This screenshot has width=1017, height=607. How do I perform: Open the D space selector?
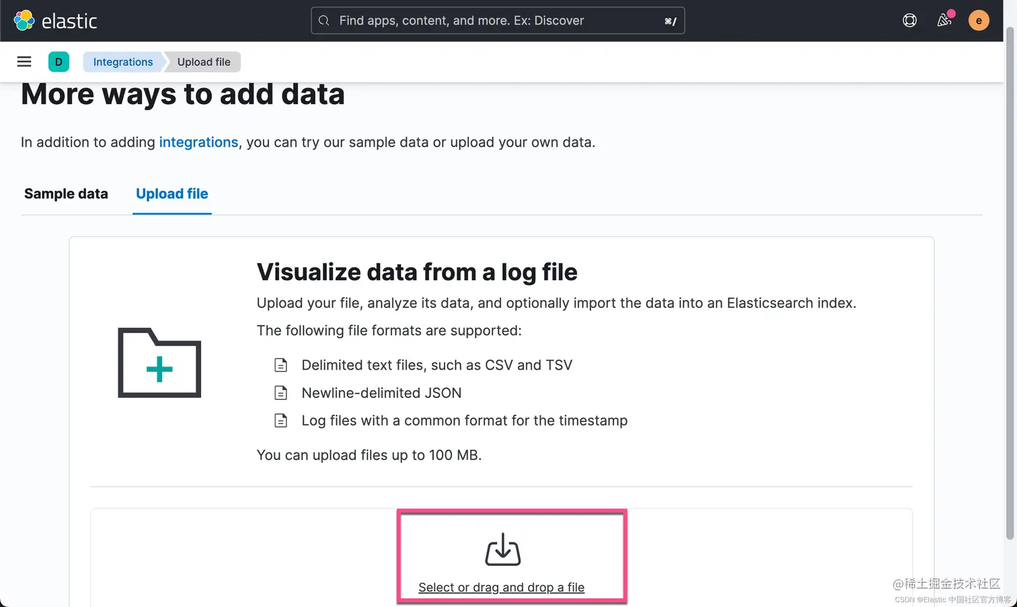tap(59, 62)
